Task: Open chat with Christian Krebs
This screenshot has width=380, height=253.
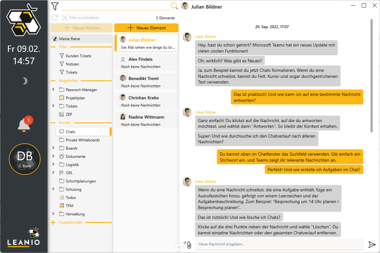Action: coord(146,101)
